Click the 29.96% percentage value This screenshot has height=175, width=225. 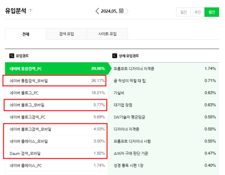tap(98, 68)
